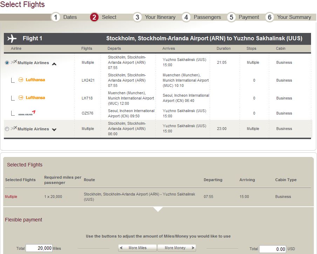Viewport: 317px width, 254px height.
Task: Click the Lufthansa logo for flight LH2421
Action: tap(32, 80)
